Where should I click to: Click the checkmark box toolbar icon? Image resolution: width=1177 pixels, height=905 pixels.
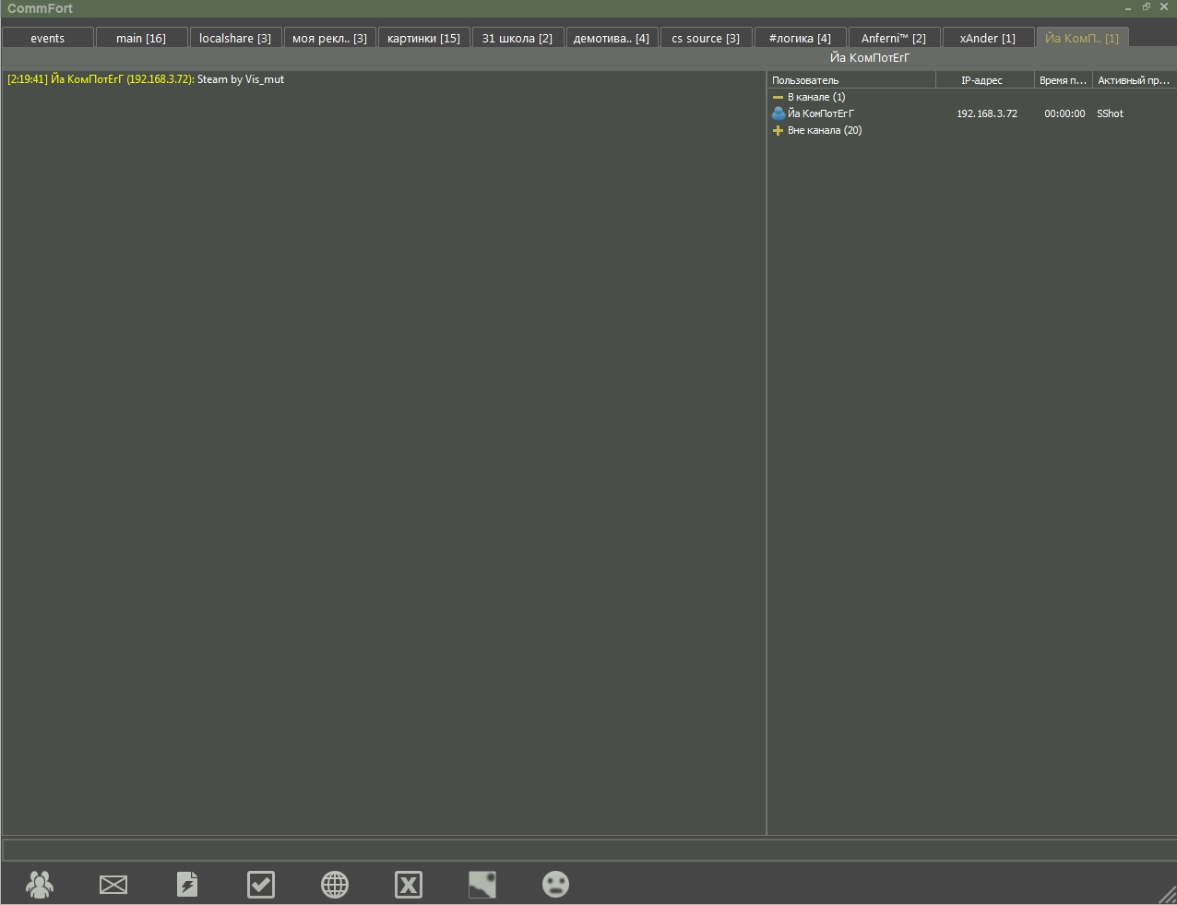coord(261,885)
